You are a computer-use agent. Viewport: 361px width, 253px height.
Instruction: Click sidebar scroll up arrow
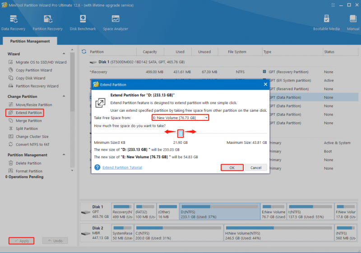(72, 50)
